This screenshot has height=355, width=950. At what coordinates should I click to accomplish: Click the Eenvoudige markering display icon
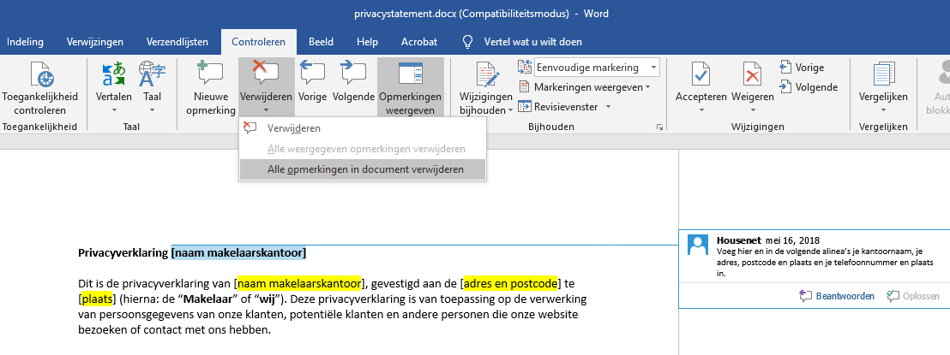525,66
